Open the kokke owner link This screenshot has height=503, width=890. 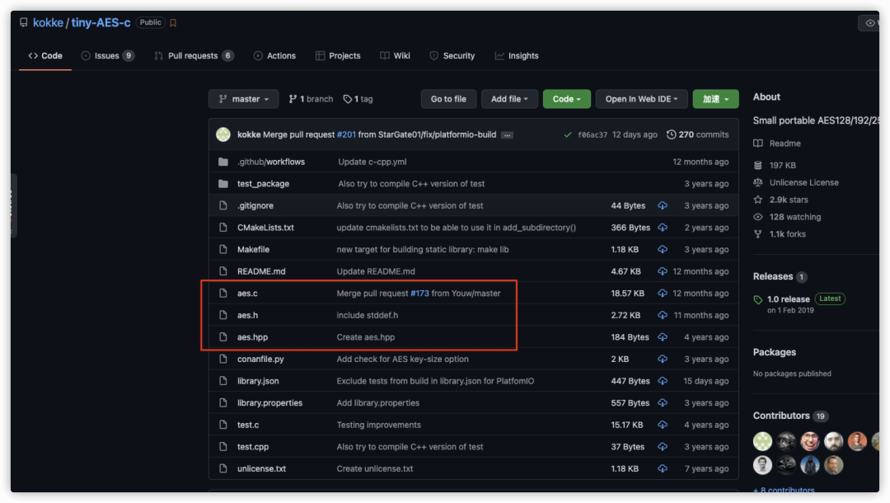click(x=48, y=23)
